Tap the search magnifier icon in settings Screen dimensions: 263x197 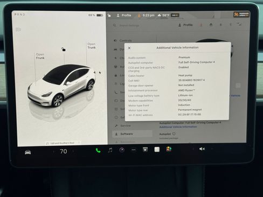click(114, 25)
